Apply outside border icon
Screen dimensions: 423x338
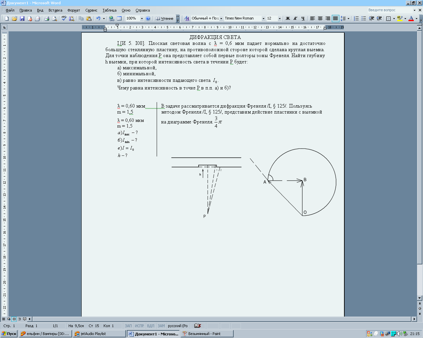389,18
